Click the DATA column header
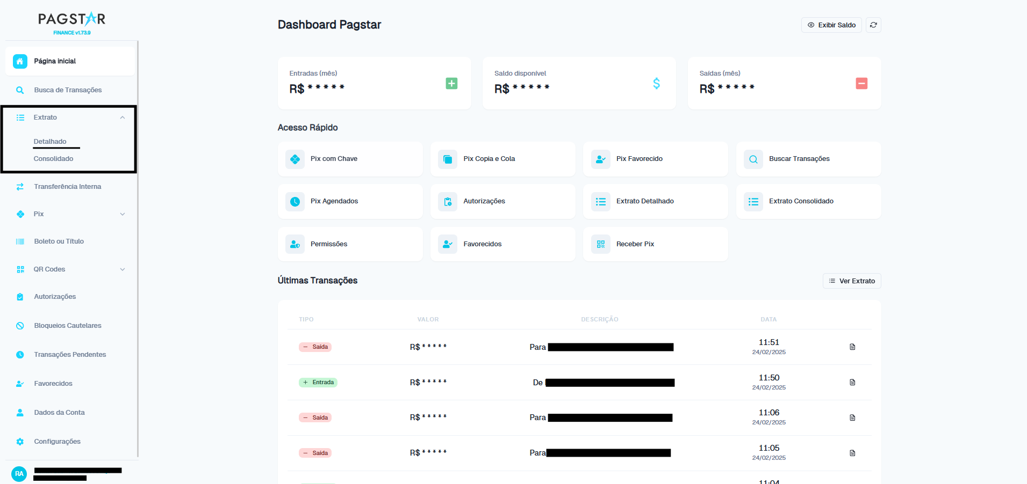Screen dimensions: 1027x484 (769, 319)
